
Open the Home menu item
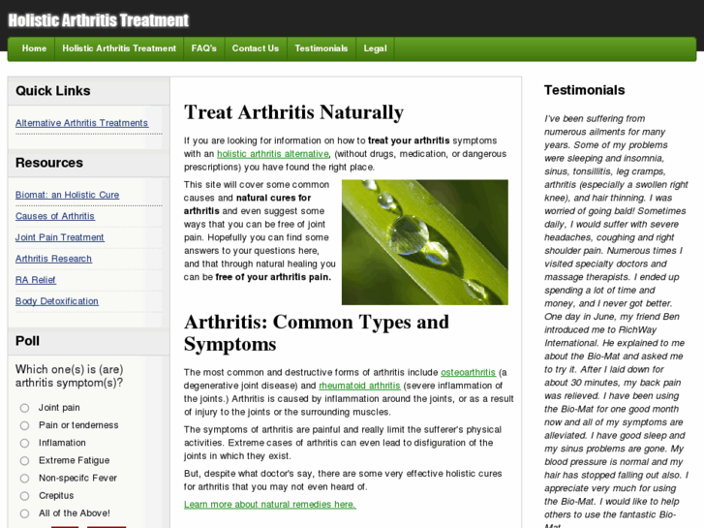34,48
